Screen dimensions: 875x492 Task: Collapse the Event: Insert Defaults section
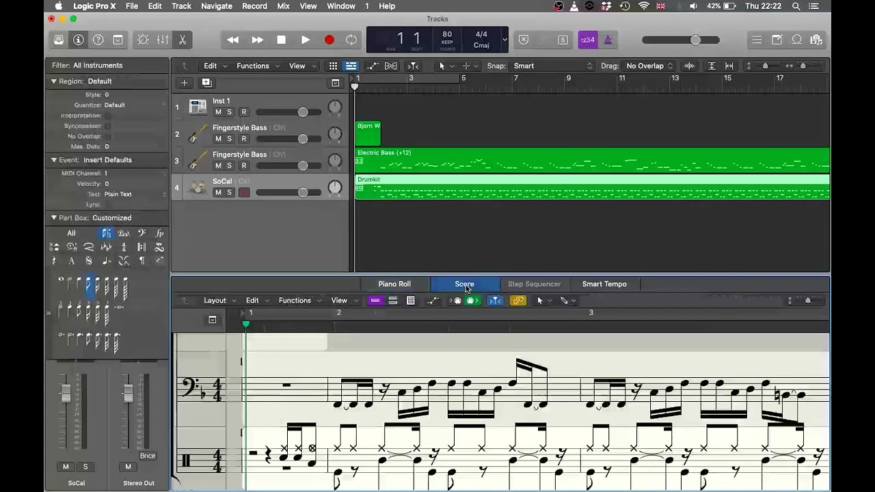(54, 160)
